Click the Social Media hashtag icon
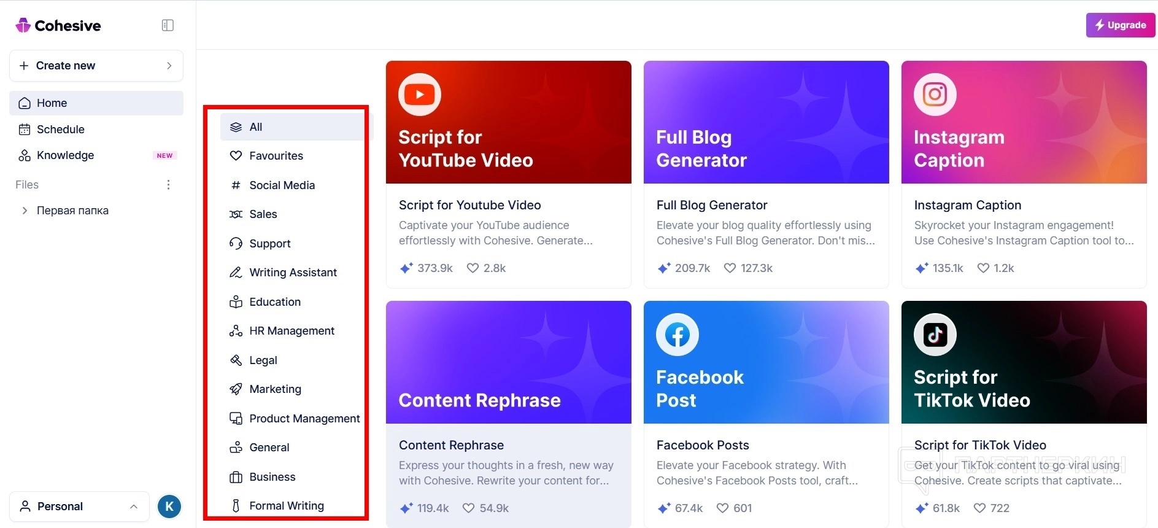Viewport: 1158px width, 528px height. [236, 185]
